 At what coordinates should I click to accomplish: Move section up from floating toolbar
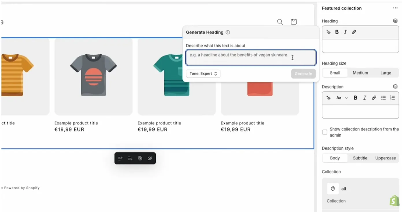click(x=120, y=158)
